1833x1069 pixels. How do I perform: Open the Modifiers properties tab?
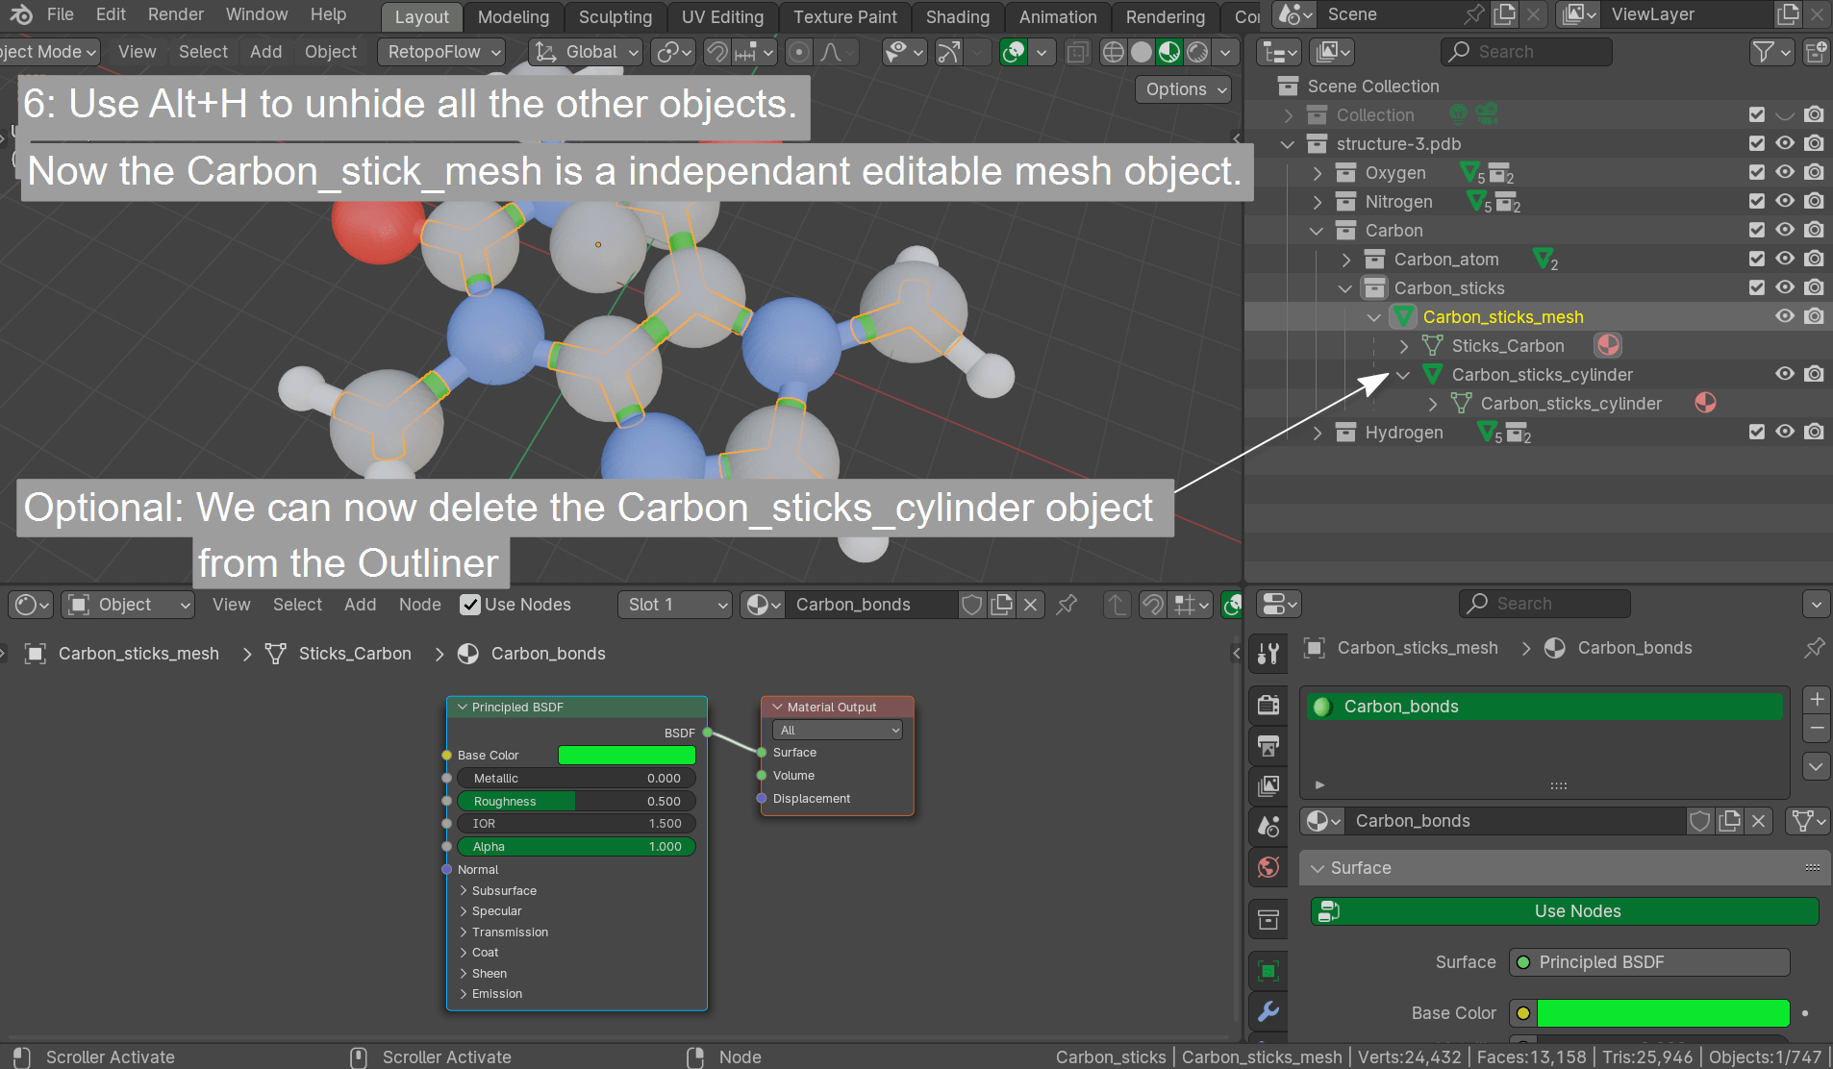[x=1268, y=1011]
